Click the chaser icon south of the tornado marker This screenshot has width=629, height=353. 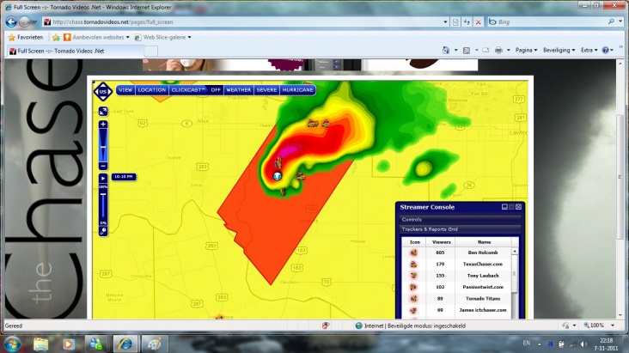pos(283,192)
